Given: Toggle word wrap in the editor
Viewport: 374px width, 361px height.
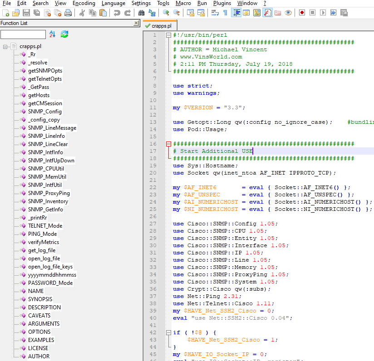Looking at the screenshot, I should 215,13.
